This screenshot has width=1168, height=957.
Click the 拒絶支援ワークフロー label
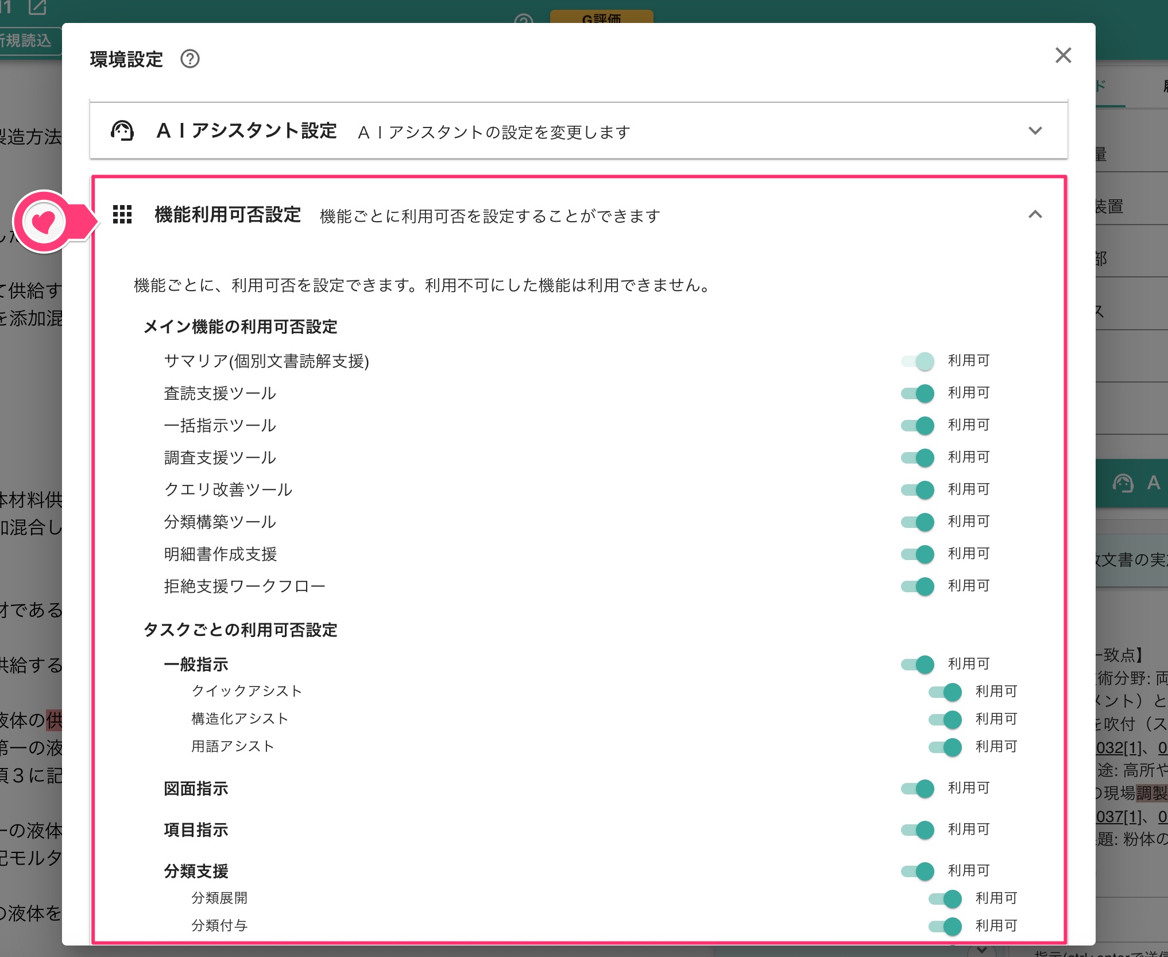[x=245, y=586]
